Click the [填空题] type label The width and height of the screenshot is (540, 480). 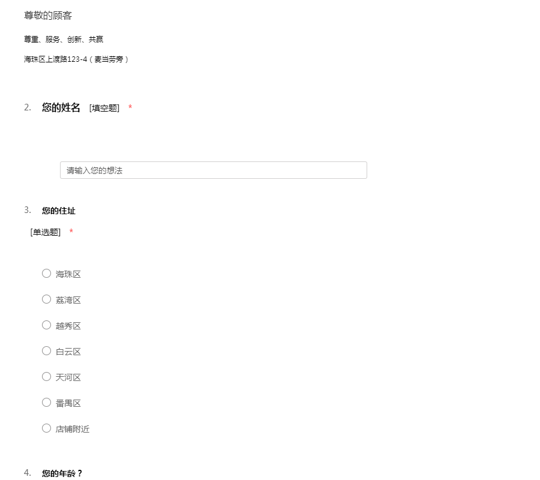click(104, 108)
